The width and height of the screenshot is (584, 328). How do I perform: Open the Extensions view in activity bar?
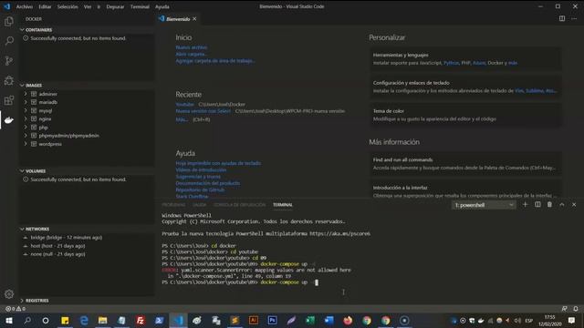tap(9, 100)
